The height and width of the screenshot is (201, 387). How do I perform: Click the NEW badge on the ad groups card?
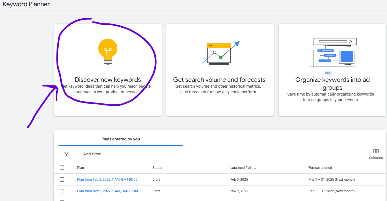coord(328,73)
